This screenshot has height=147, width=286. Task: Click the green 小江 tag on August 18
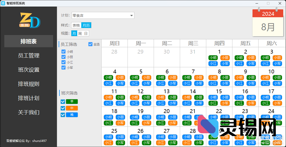108,123
